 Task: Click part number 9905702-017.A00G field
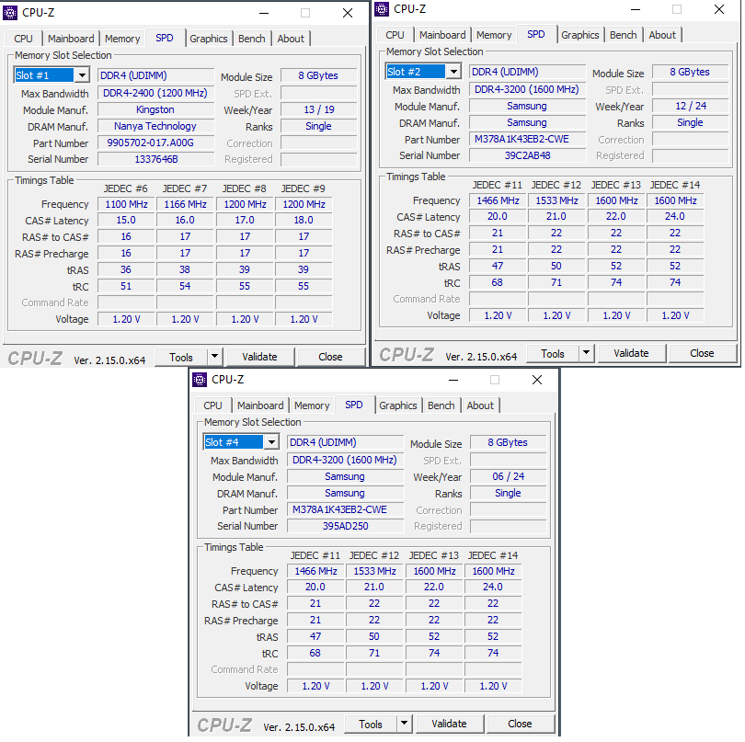(155, 143)
